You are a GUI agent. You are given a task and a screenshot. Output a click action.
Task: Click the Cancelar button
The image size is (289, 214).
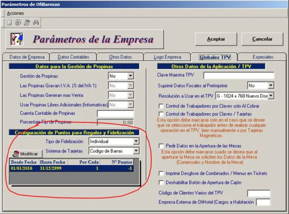(262, 39)
